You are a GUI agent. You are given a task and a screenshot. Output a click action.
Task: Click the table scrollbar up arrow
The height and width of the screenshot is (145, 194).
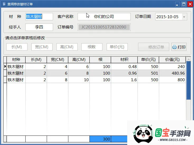tap(188, 59)
